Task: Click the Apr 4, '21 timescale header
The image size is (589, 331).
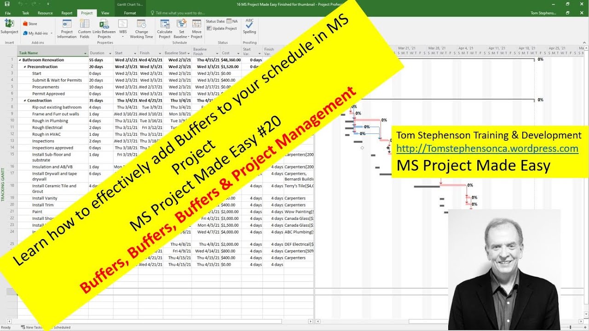Action: click(x=466, y=48)
